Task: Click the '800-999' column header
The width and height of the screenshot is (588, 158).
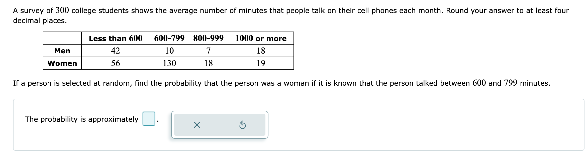Action: pyautogui.click(x=208, y=38)
